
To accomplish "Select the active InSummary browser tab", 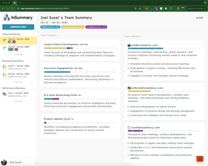I will pyautogui.click(x=14, y=2).
